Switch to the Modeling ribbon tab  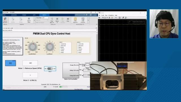pyautogui.click(x=14, y=15)
